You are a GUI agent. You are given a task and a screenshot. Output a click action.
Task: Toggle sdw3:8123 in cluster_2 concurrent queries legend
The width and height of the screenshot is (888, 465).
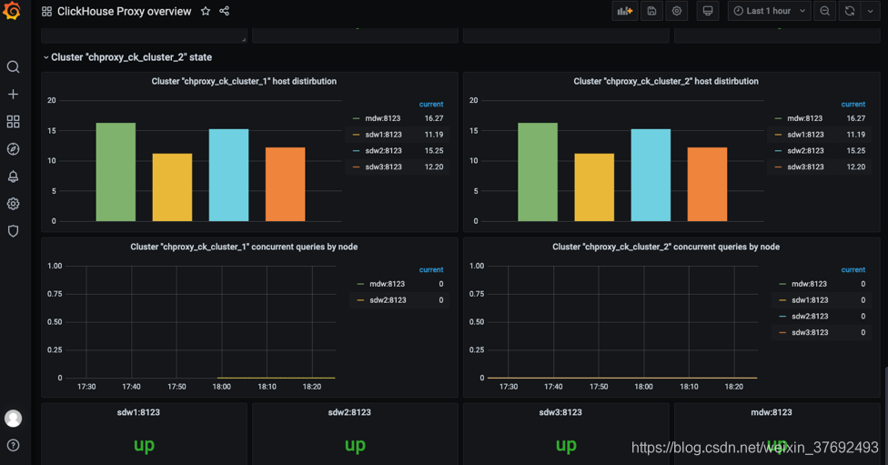click(810, 332)
